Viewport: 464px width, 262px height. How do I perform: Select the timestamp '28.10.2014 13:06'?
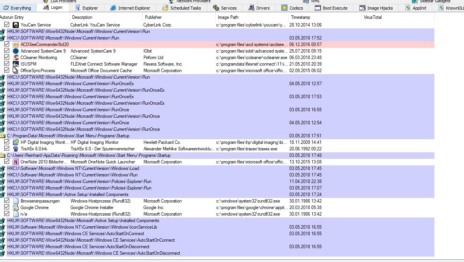tap(305, 25)
